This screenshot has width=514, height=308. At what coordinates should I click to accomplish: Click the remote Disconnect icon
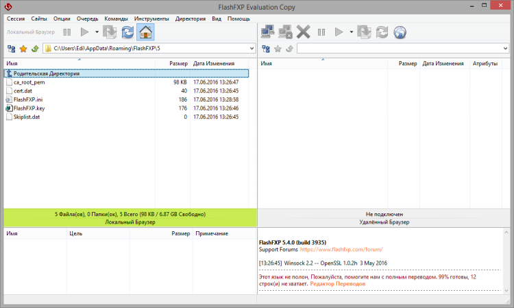[285, 32]
